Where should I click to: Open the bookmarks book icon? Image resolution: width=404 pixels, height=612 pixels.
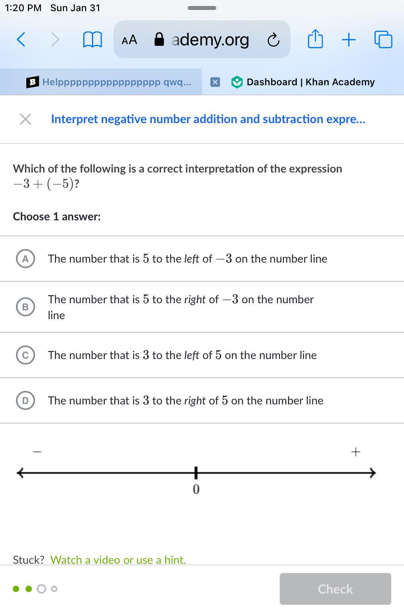click(92, 39)
